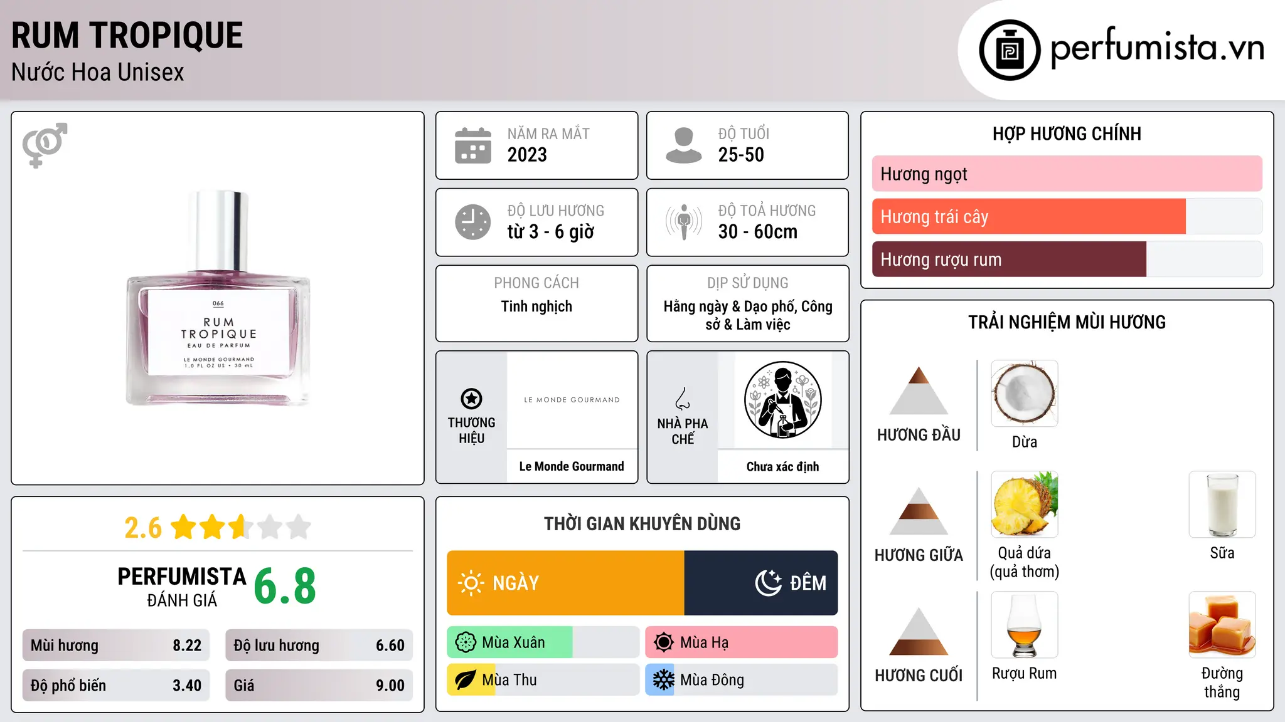Click the release year value 2023
Screen dimensions: 1285x722
[x=527, y=155]
